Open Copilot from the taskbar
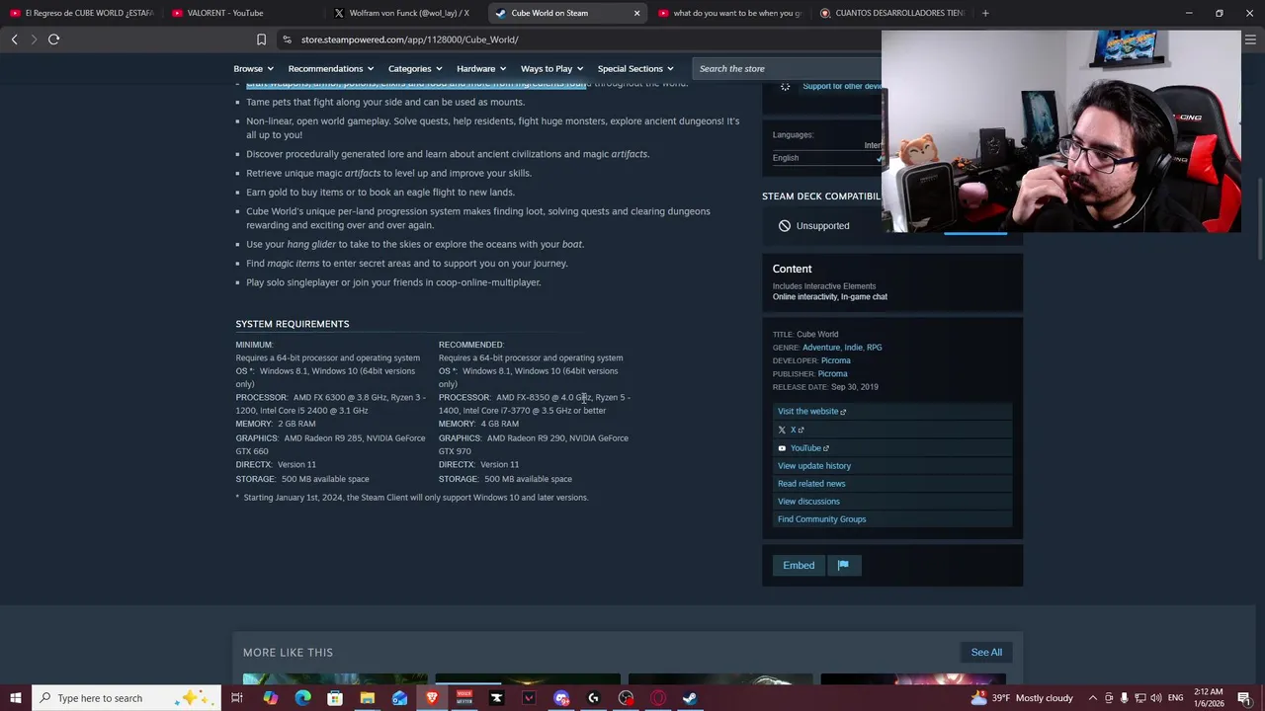Image resolution: width=1265 pixels, height=711 pixels. point(271,698)
